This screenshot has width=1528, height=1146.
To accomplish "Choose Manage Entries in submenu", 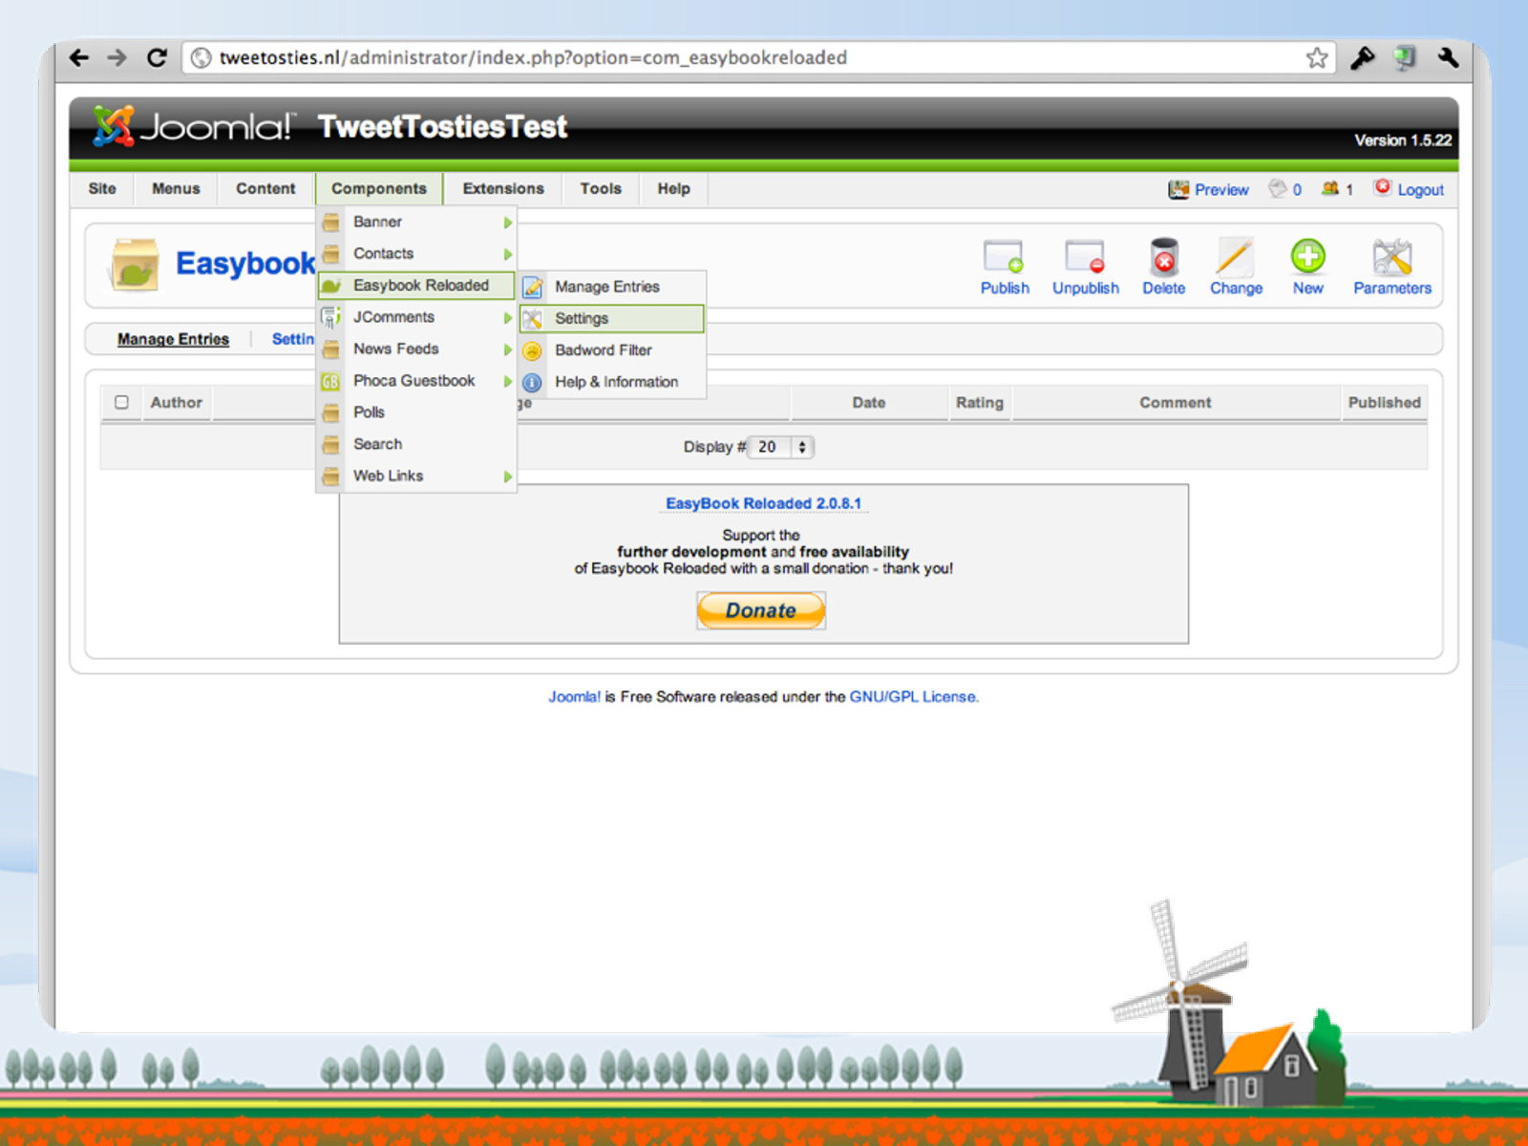I will tap(612, 286).
